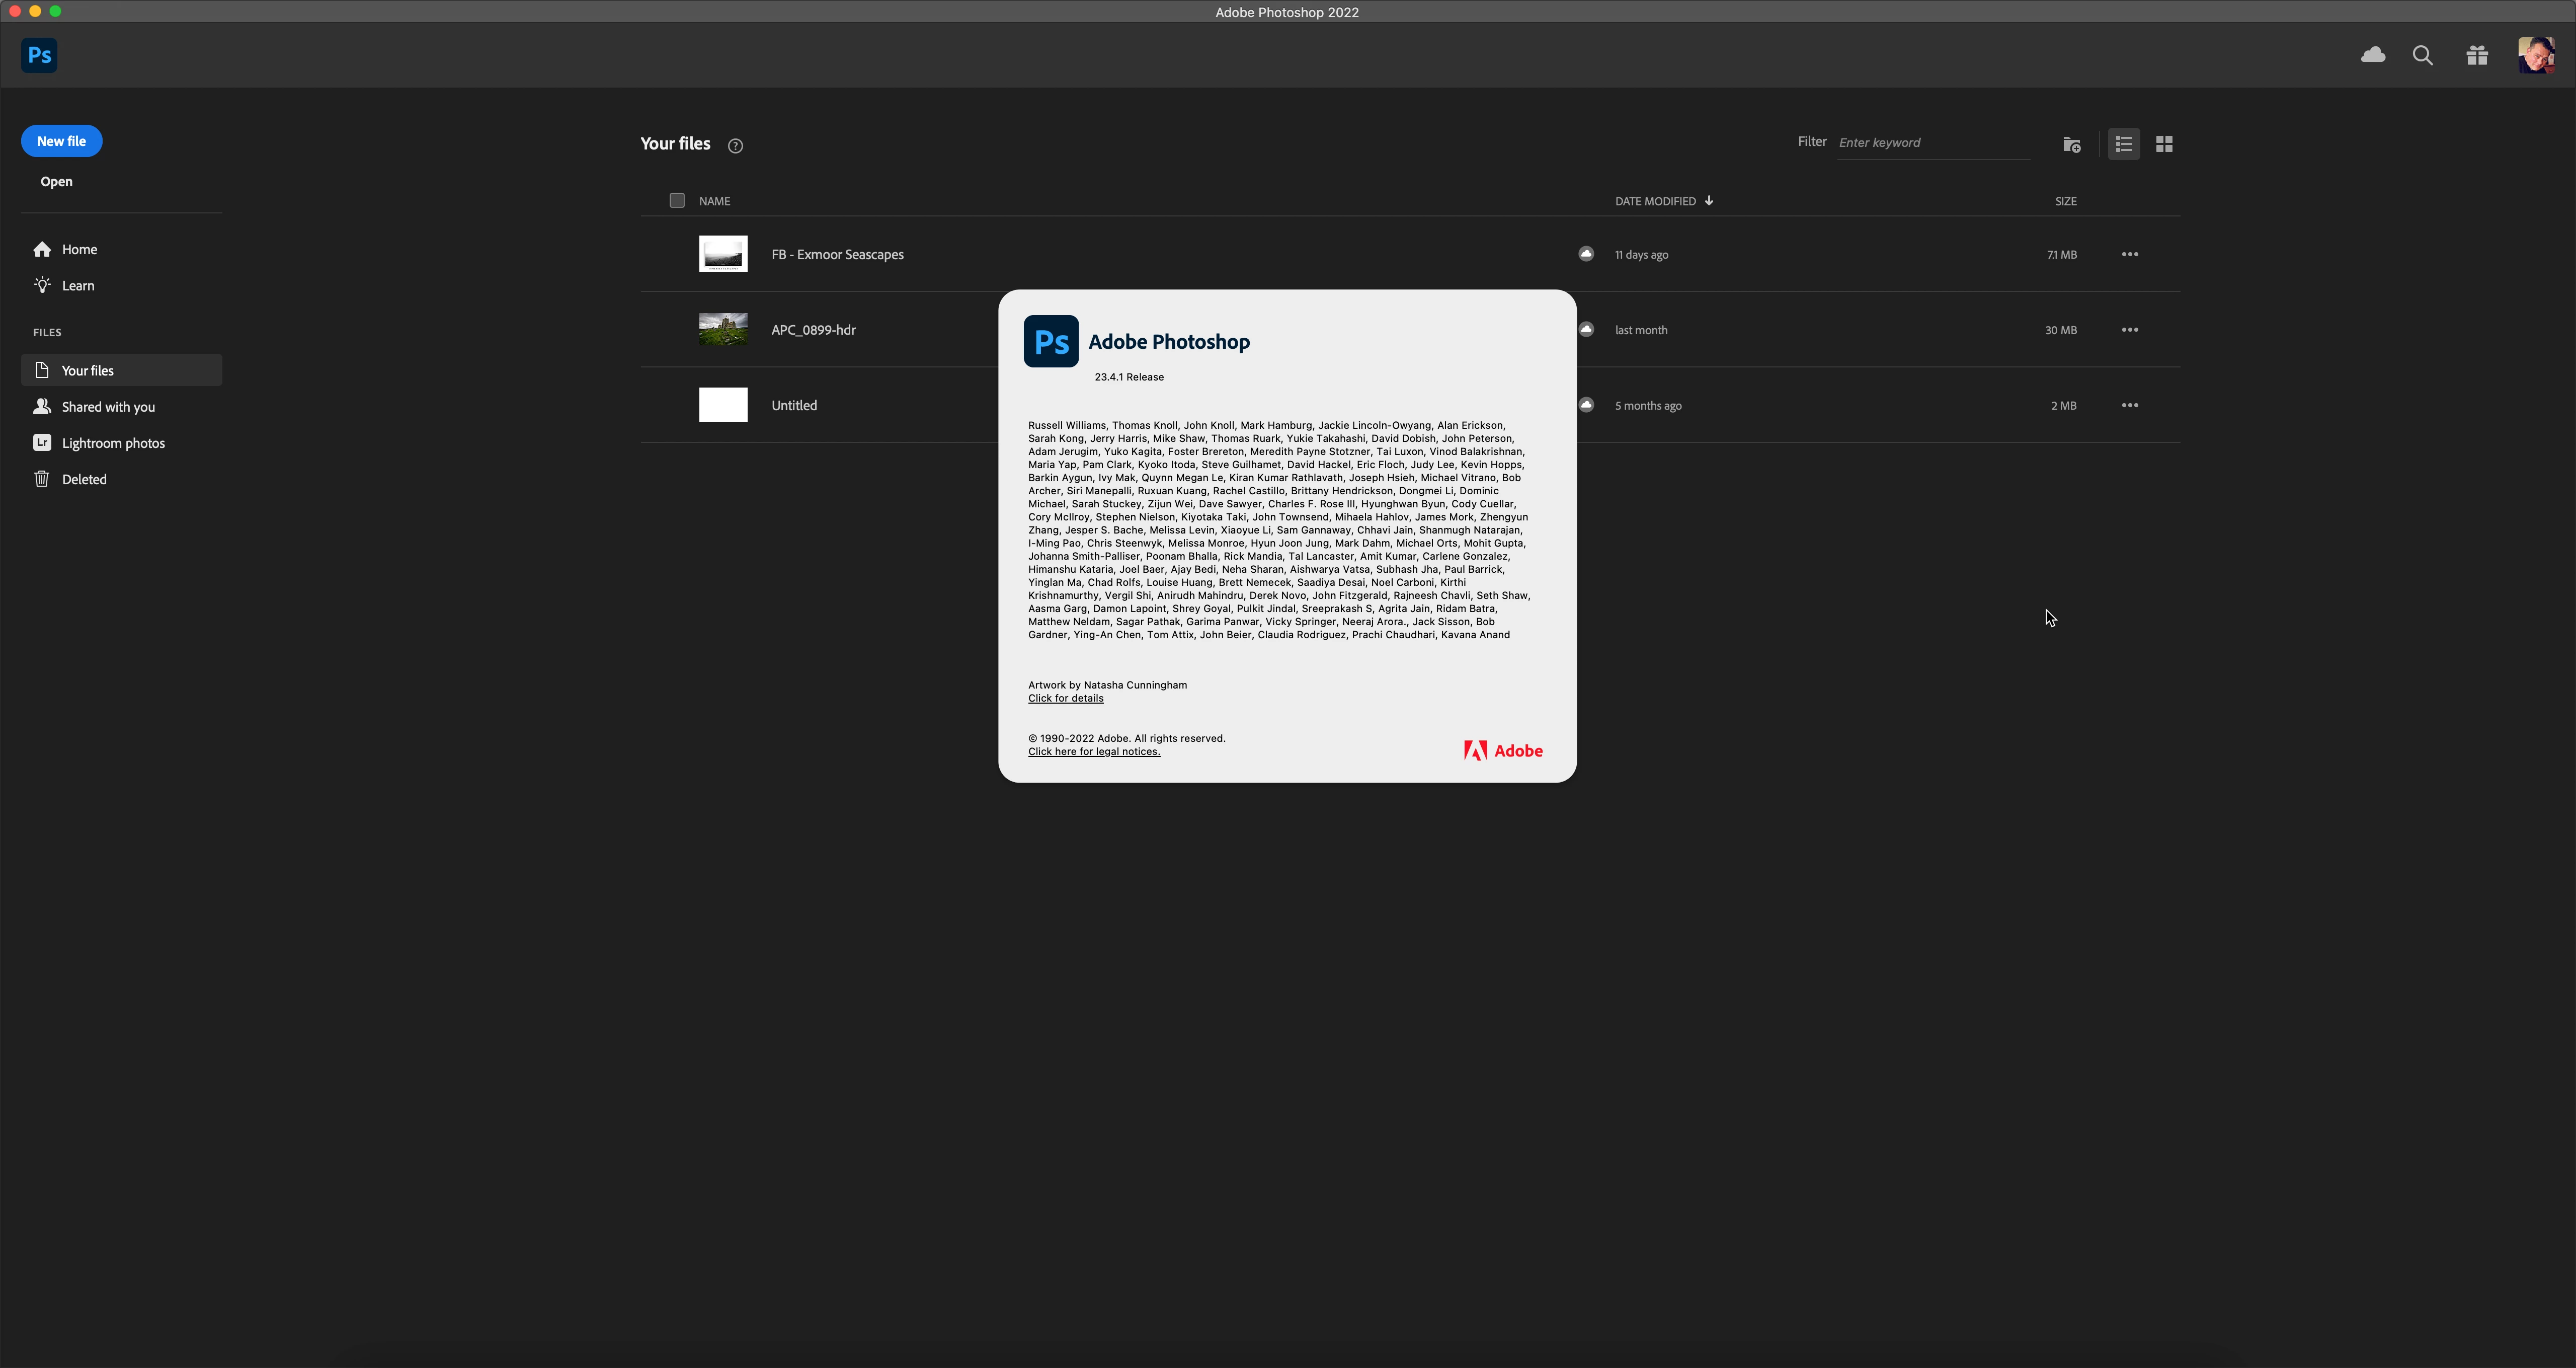Image resolution: width=2576 pixels, height=1368 pixels.
Task: Open the Learn section
Action: (78, 285)
